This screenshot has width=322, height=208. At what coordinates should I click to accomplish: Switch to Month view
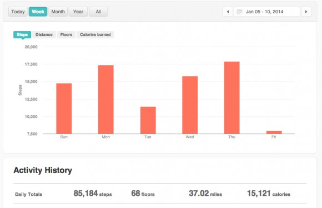(58, 12)
